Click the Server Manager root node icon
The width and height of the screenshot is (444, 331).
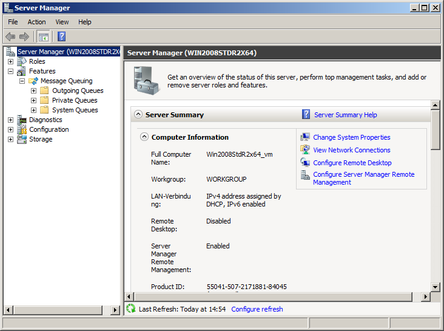click(10, 52)
